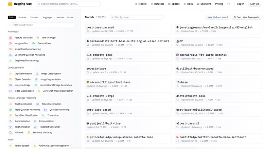Screen dimensions: 265x149
Task: Switch to the Datasets filter tab
Action: (34, 17)
